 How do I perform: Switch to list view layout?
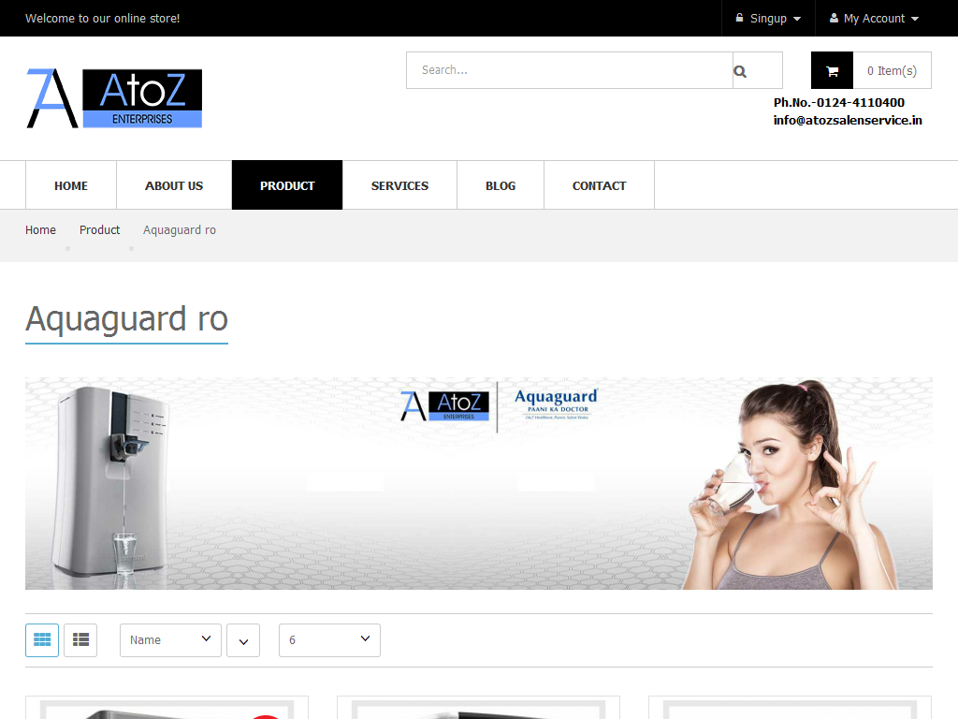[x=80, y=640]
